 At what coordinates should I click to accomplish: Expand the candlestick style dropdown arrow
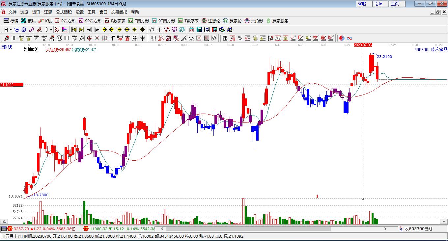tap(51, 30)
